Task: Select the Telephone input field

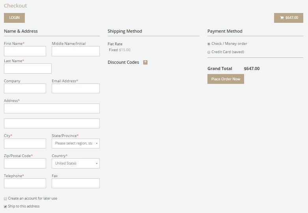Action: coord(25,183)
